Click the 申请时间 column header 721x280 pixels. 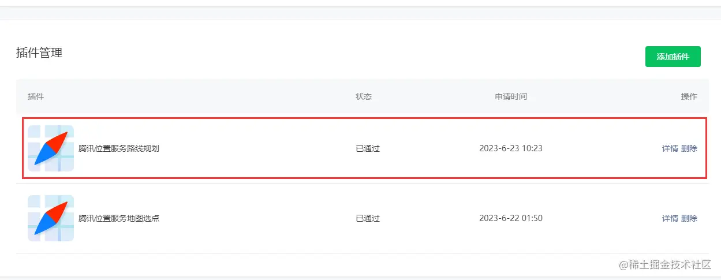coord(511,96)
